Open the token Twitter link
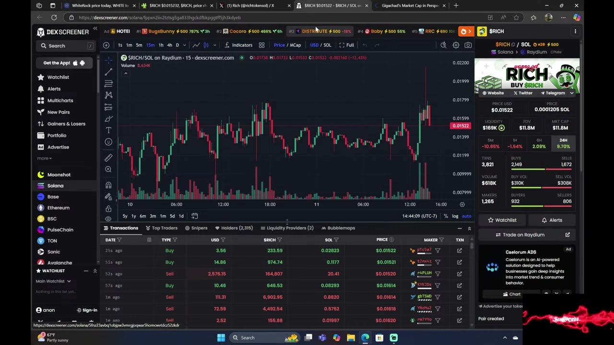The image size is (614, 345). [x=523, y=93]
